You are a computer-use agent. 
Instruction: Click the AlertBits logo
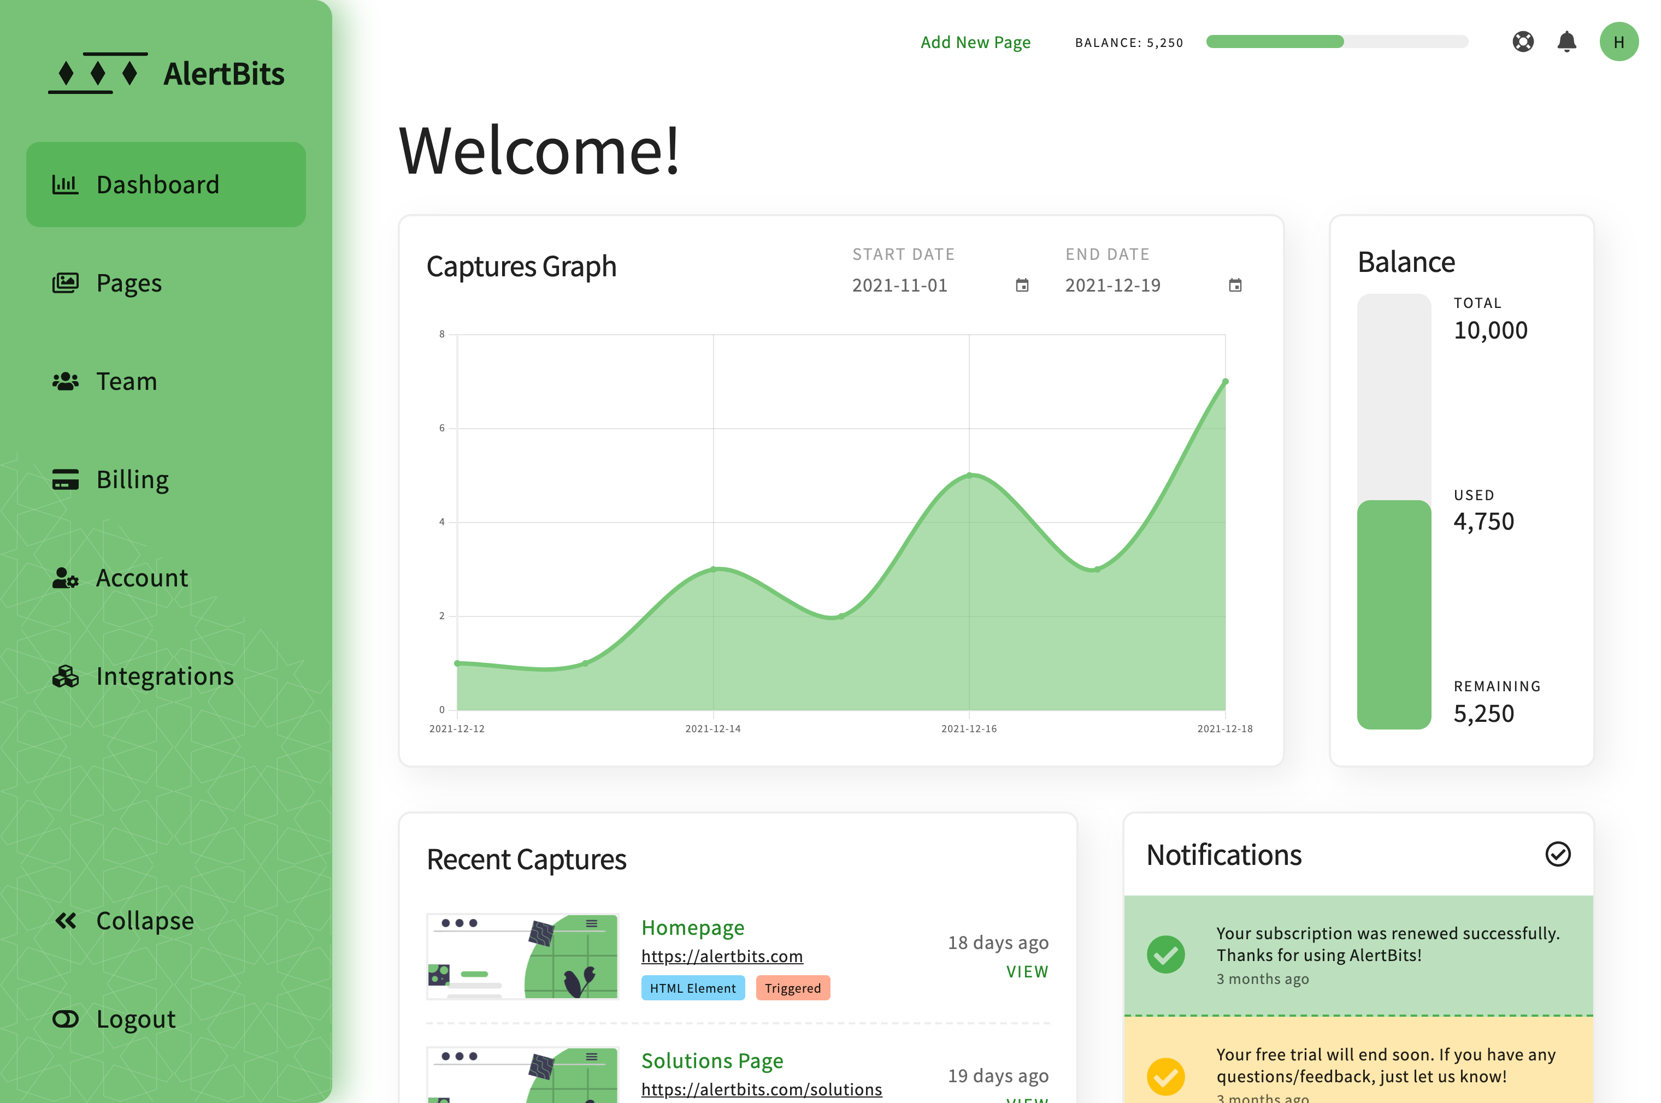tap(166, 73)
